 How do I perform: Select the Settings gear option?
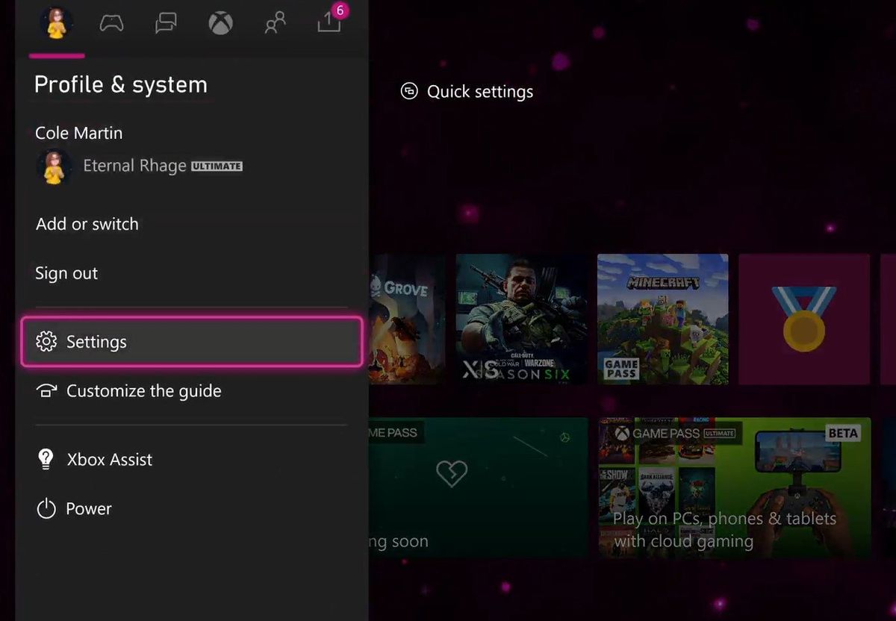[96, 341]
